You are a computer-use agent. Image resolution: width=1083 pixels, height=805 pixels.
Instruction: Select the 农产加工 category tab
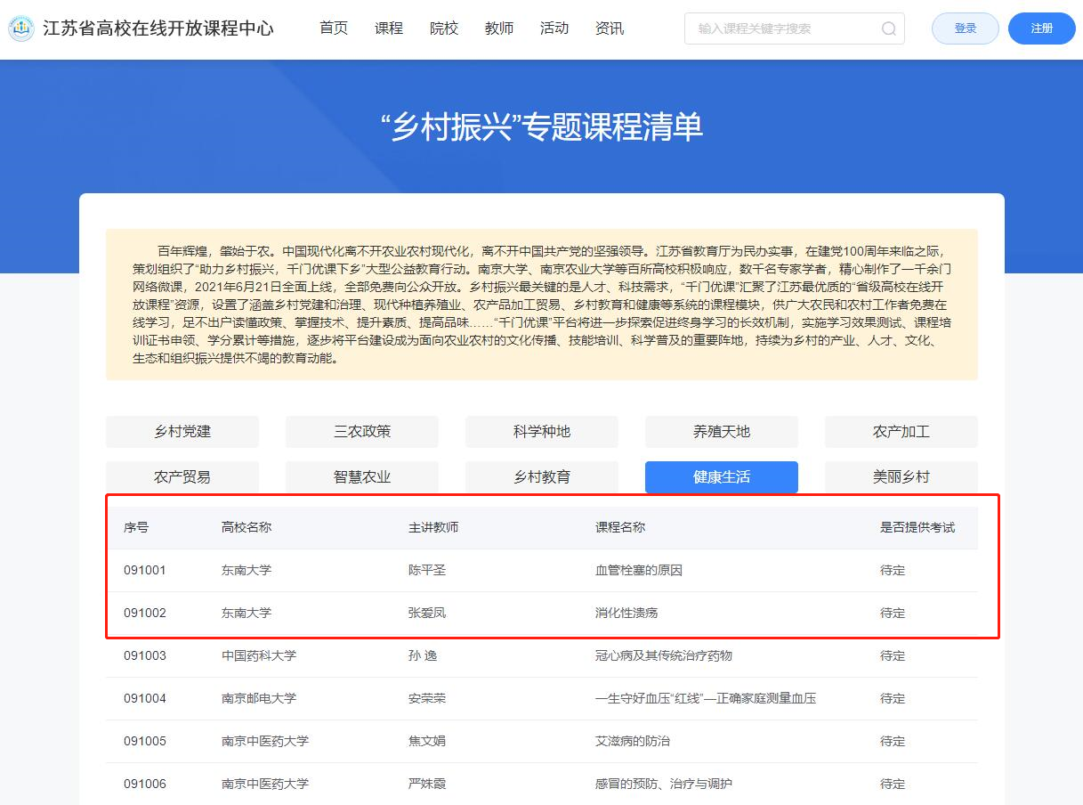901,432
